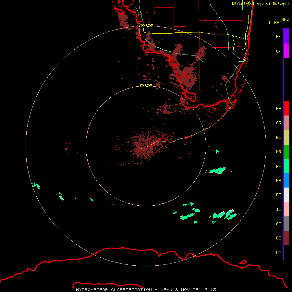Click the WS legend label
The width and height of the screenshot is (292, 292).
point(278,181)
